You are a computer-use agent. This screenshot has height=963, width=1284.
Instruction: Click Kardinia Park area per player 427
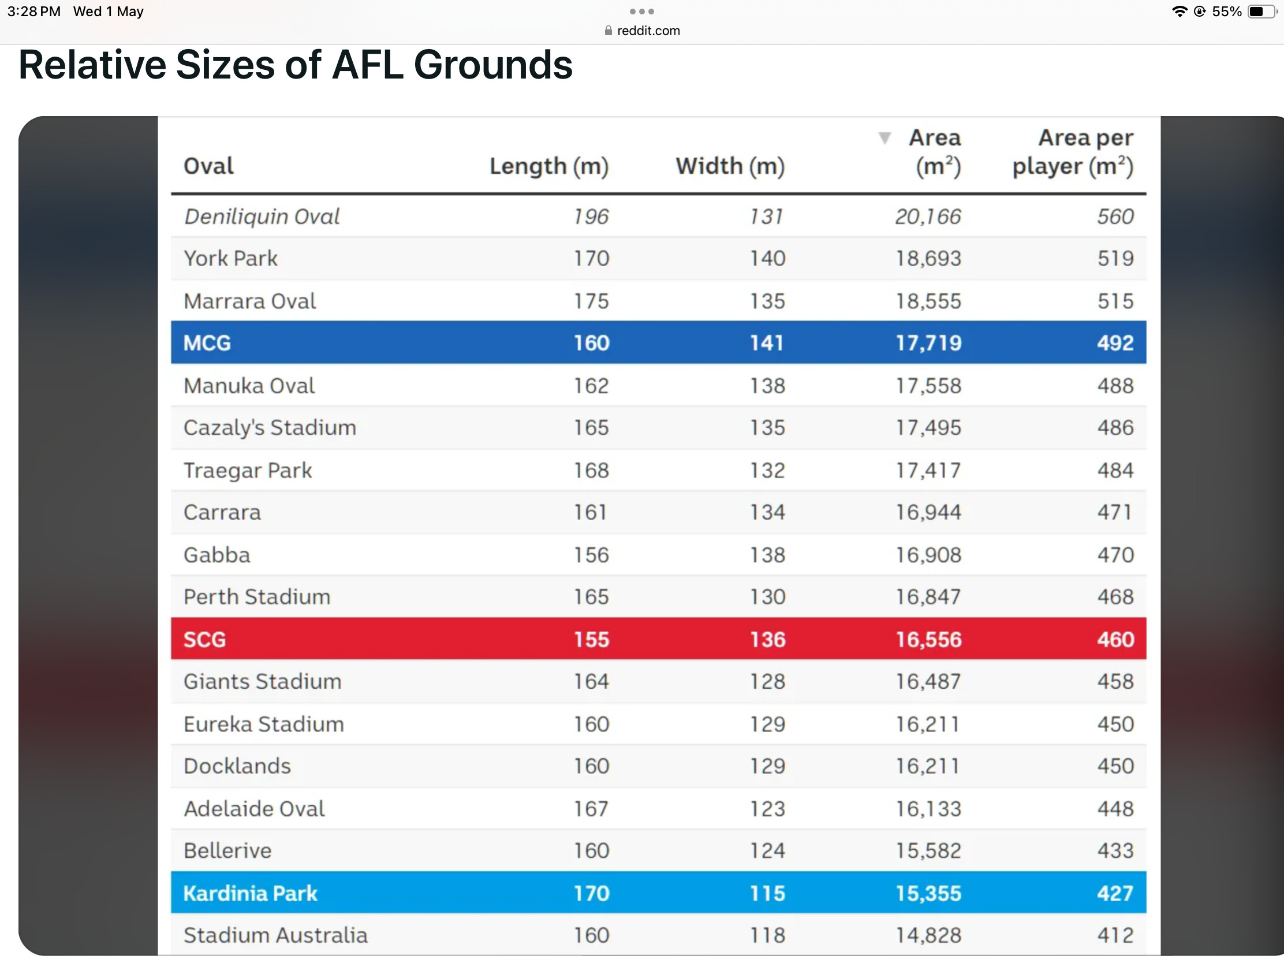click(x=1115, y=894)
